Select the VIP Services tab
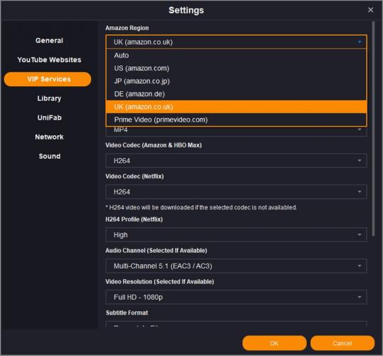The image size is (383, 356). pos(48,79)
